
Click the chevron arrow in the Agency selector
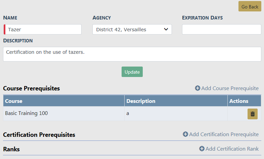coord(166,29)
